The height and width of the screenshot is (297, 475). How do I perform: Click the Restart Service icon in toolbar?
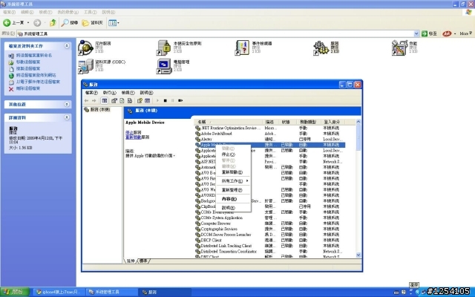coord(180,101)
